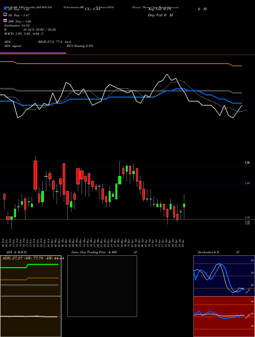Click the 'Intra Day Trading Price & MR' title
Image resolution: width=255 pixels, height=337 pixels.
point(94,252)
